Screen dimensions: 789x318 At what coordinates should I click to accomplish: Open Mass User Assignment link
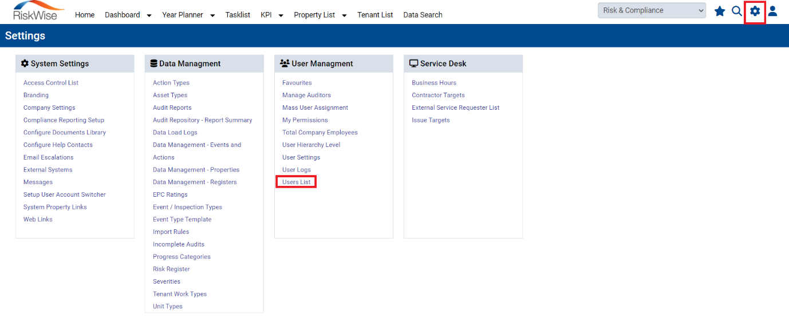click(x=315, y=108)
